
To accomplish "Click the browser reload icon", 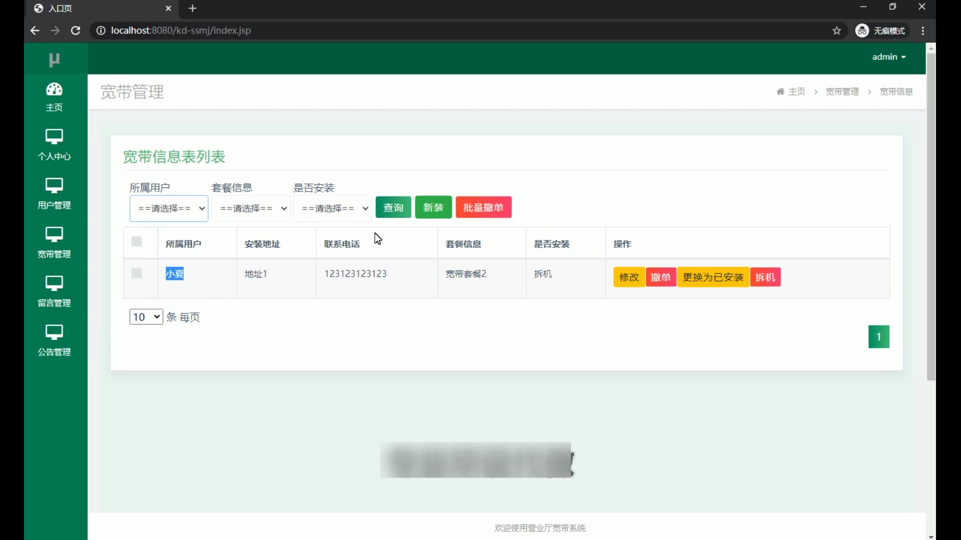I will click(76, 30).
